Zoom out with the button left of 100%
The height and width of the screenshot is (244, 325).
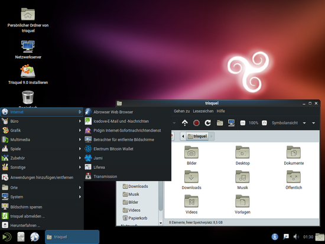pyautogui.click(x=243, y=123)
